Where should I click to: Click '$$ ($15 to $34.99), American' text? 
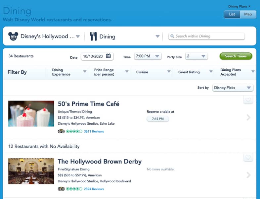(79, 117)
